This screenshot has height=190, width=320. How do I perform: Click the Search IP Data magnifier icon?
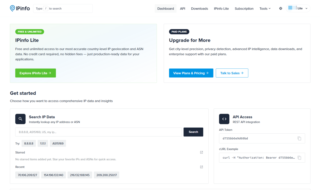20,119
